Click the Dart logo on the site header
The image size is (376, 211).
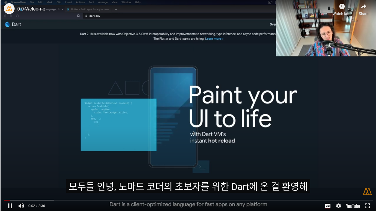[13, 24]
